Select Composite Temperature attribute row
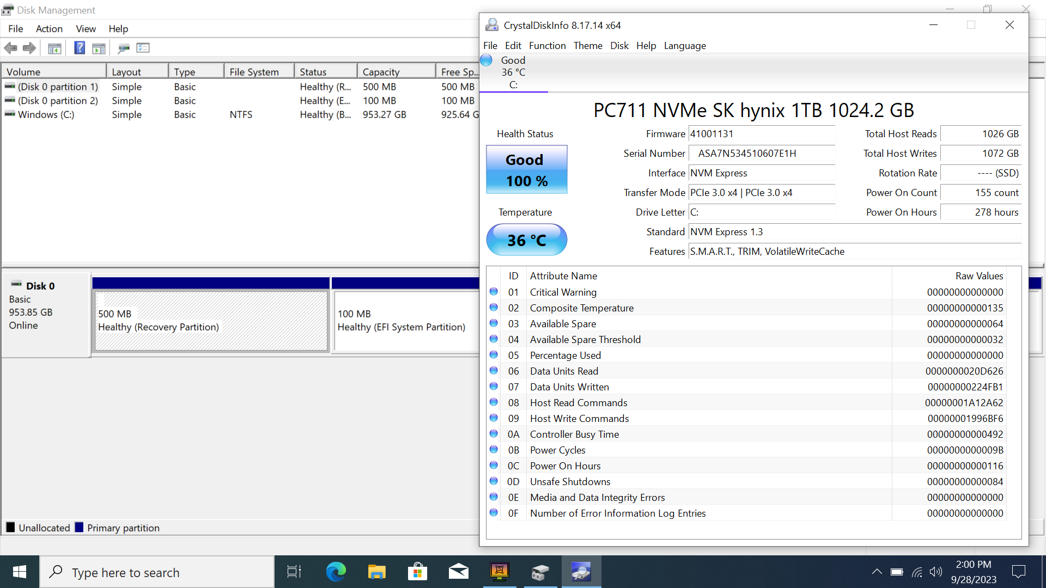Image resolution: width=1046 pixels, height=588 pixels. coord(746,308)
